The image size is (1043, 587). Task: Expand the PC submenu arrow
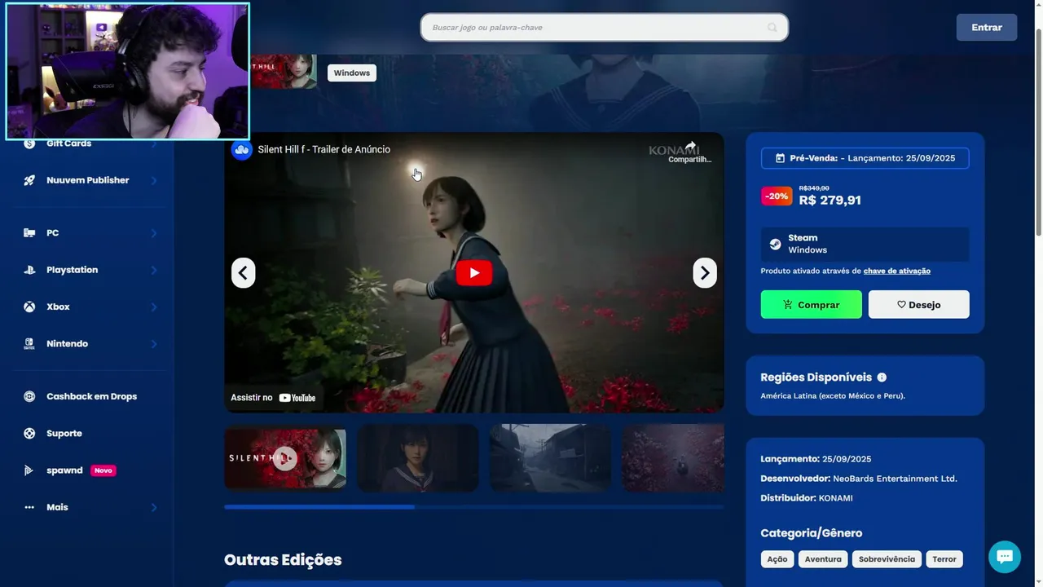[x=153, y=233]
